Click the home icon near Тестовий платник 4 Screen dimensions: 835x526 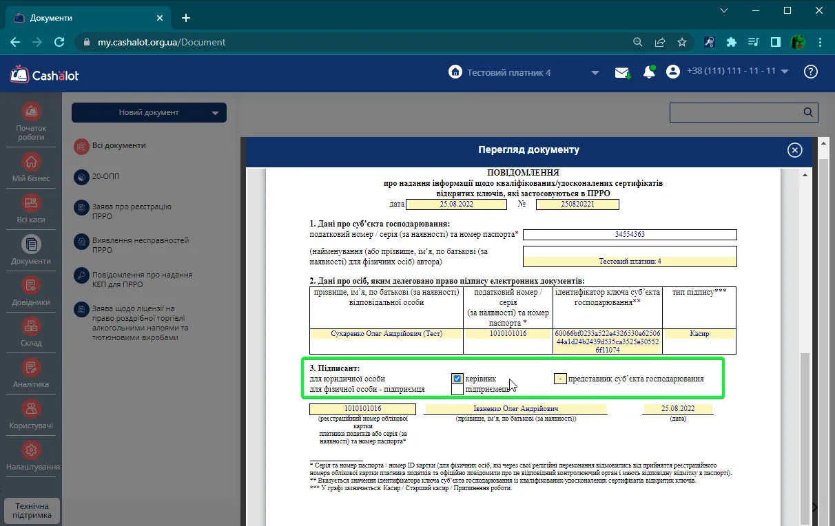point(455,72)
